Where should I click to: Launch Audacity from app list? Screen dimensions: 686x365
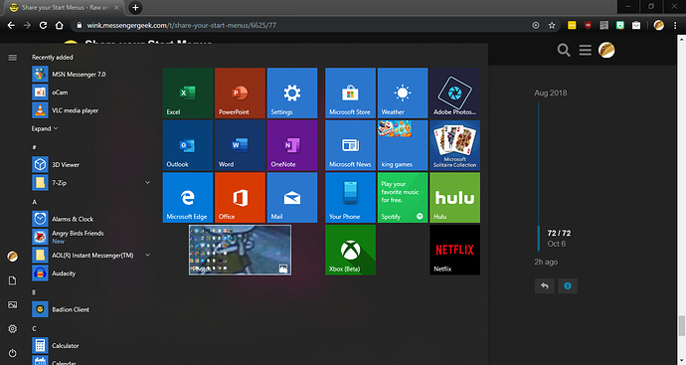(x=91, y=274)
